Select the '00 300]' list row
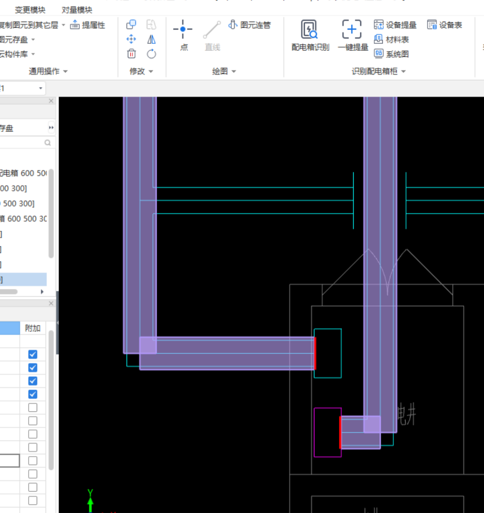 23,188
